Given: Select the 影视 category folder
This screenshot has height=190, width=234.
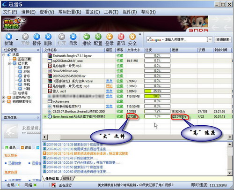Looking at the screenshot, I should tap(27, 80).
